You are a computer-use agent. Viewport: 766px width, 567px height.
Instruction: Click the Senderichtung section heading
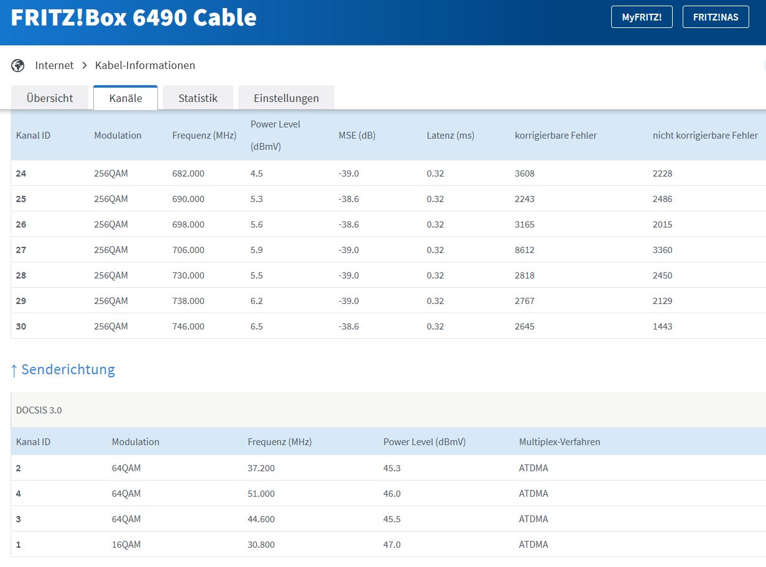(63, 370)
